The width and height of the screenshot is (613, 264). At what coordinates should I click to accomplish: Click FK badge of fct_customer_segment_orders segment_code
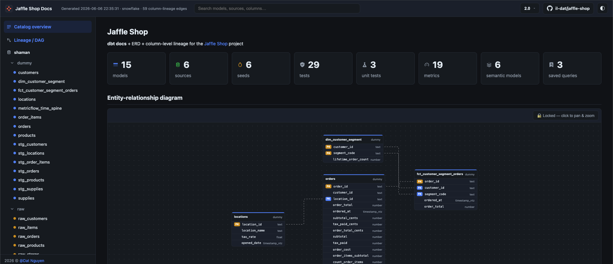[x=420, y=194]
